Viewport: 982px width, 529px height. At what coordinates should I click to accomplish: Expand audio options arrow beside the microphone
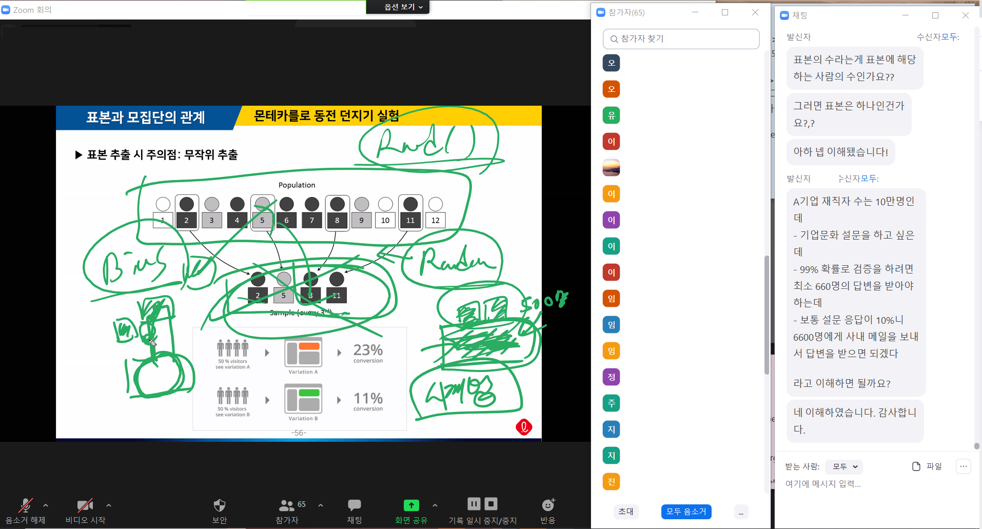(46, 505)
